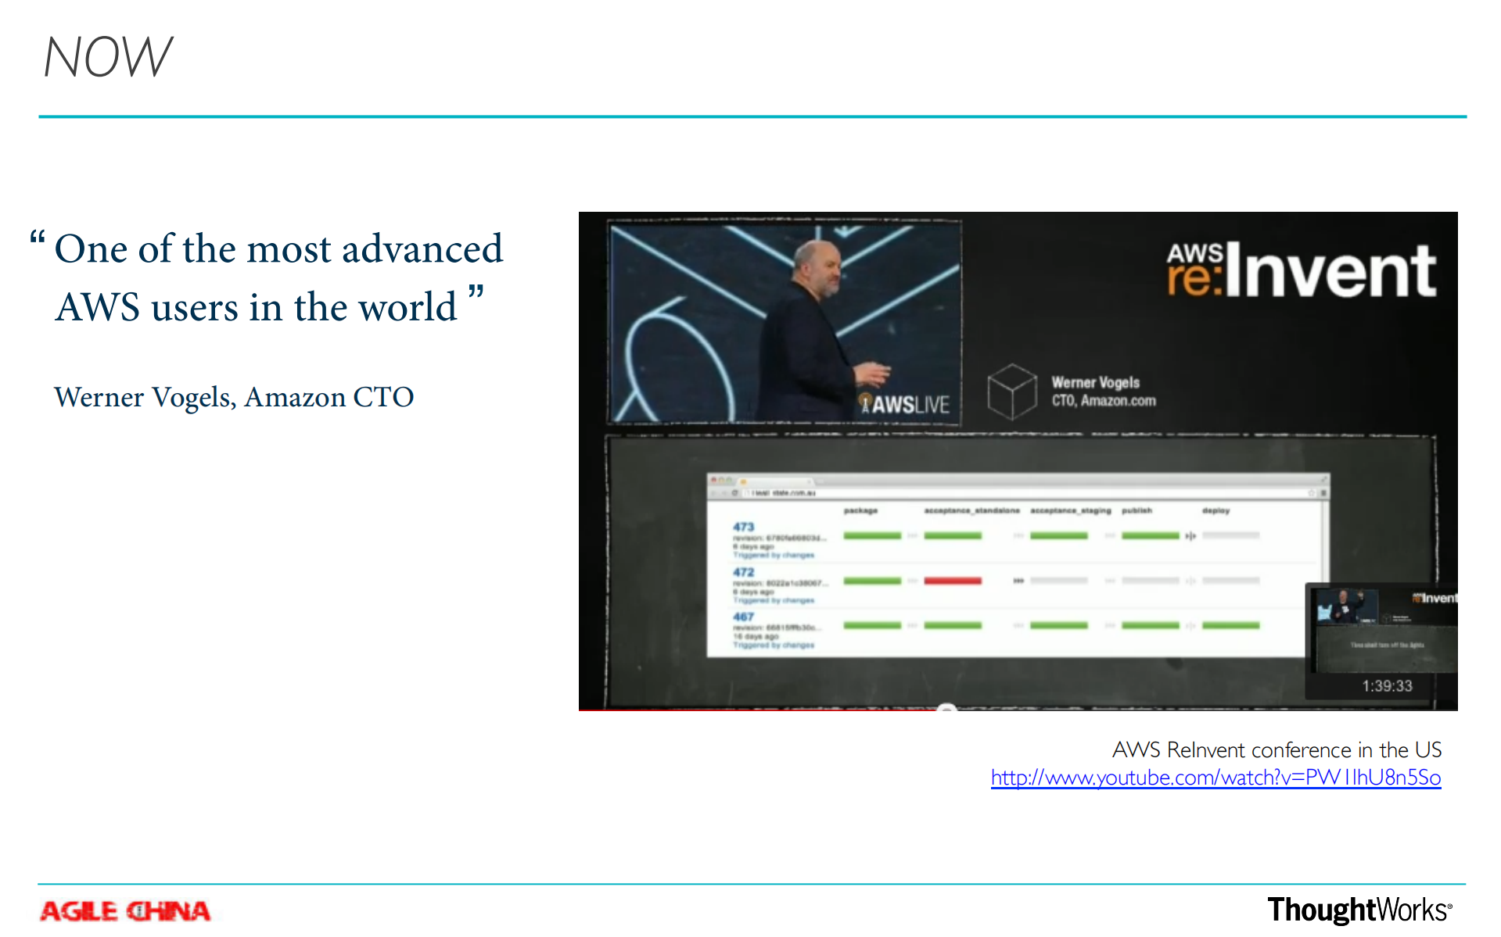The width and height of the screenshot is (1501, 937).
Task: Open the YouTube video link
Action: point(1215,778)
